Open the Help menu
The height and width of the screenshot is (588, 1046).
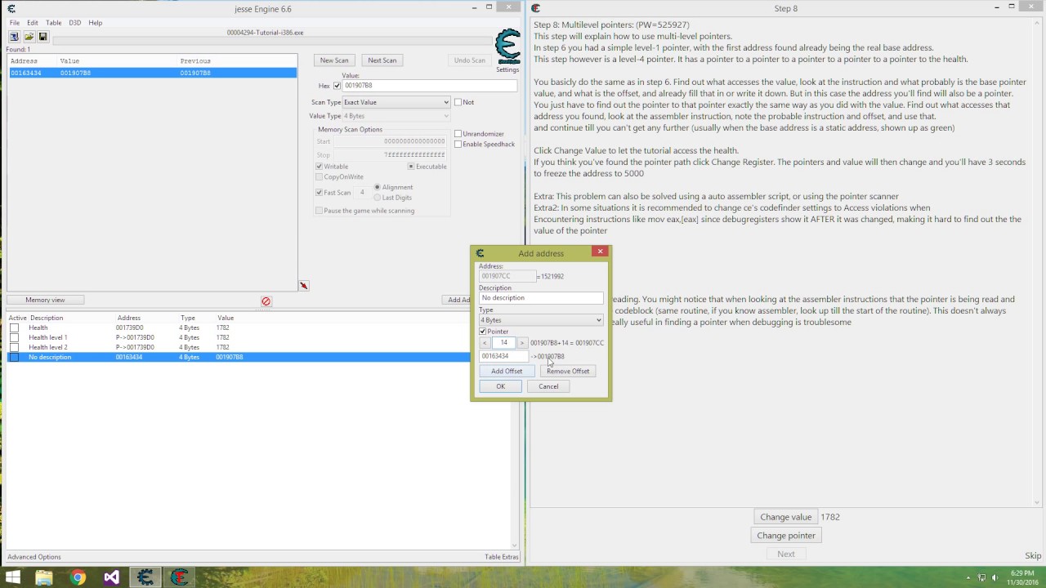click(x=95, y=23)
